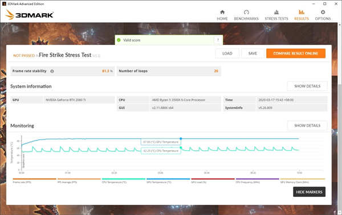Viewport: 342px width, 215px height.
Task: Click the AMD Ryzen processor text
Action: (x=178, y=100)
